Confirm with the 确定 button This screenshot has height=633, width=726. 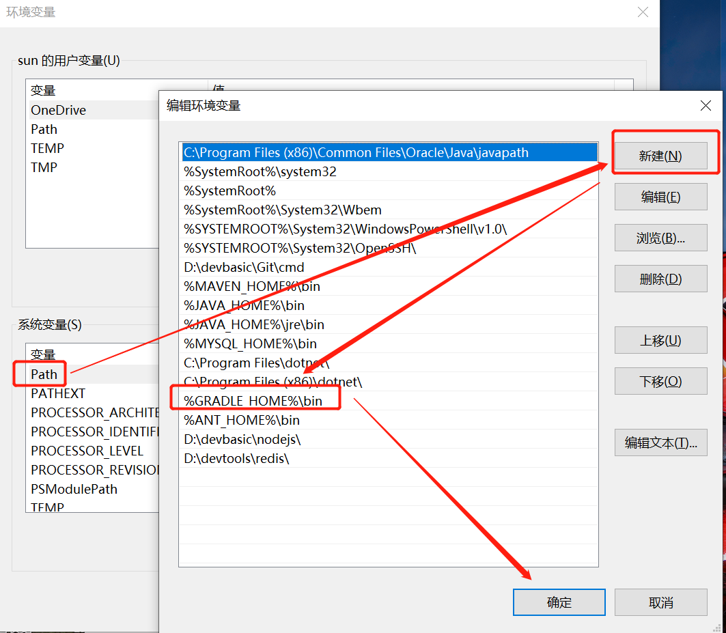click(559, 602)
